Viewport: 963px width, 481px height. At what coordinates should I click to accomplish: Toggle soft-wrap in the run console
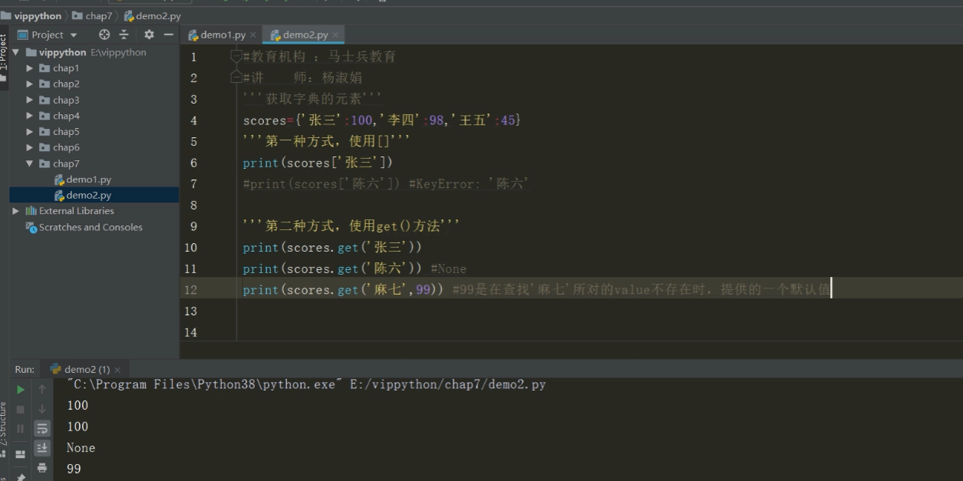point(42,428)
